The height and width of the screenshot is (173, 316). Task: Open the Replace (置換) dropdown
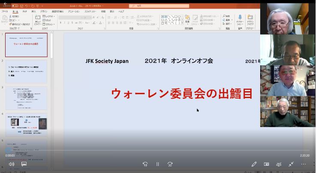click(x=228, y=20)
